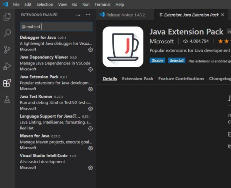Screen dimensions: 231x188
Task: Open Manage gear for Visual Studio IntelliCode
Action: coord(90,168)
